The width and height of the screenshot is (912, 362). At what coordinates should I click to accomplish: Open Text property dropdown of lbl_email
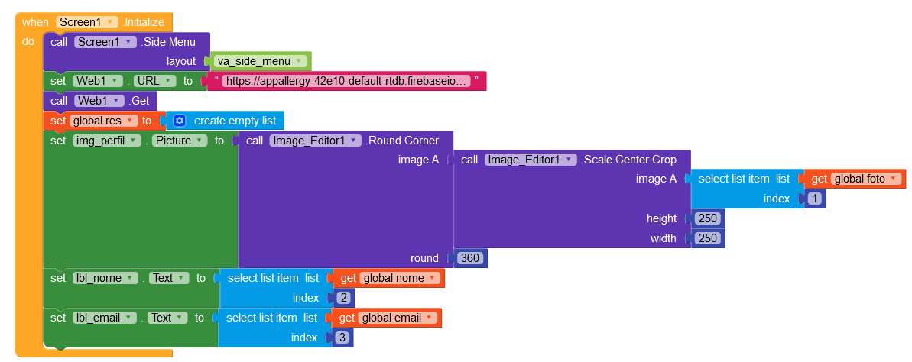pos(167,317)
